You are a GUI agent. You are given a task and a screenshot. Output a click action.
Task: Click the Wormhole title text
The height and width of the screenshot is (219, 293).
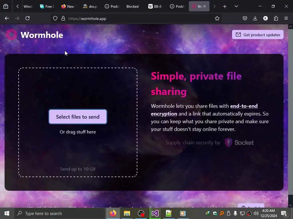click(x=42, y=35)
